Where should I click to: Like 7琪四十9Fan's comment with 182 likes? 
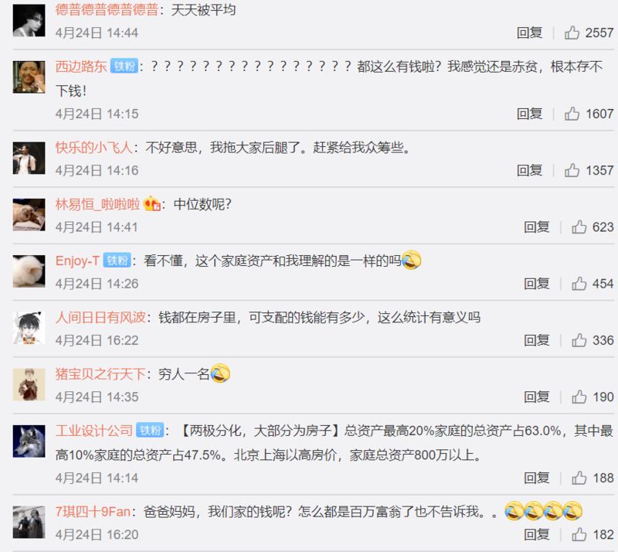point(579,535)
